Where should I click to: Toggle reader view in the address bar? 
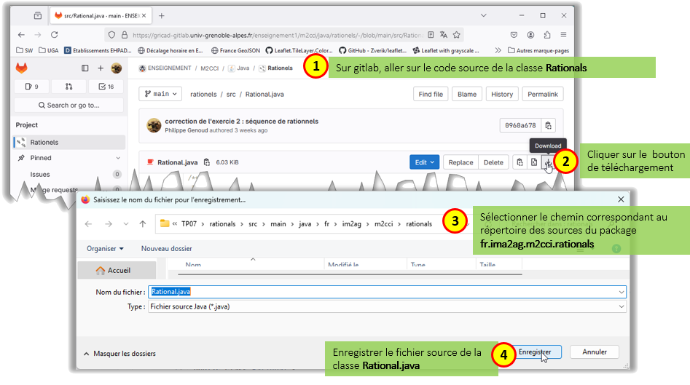coord(431,35)
